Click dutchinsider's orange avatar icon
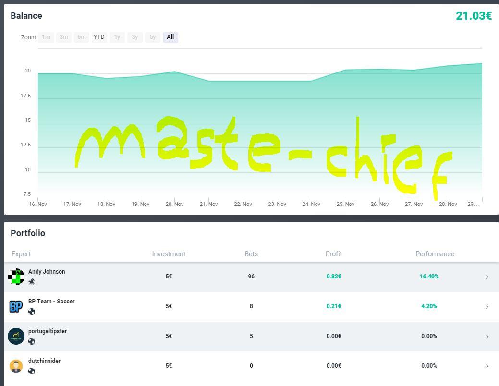Image resolution: width=499 pixels, height=386 pixels. click(16, 366)
